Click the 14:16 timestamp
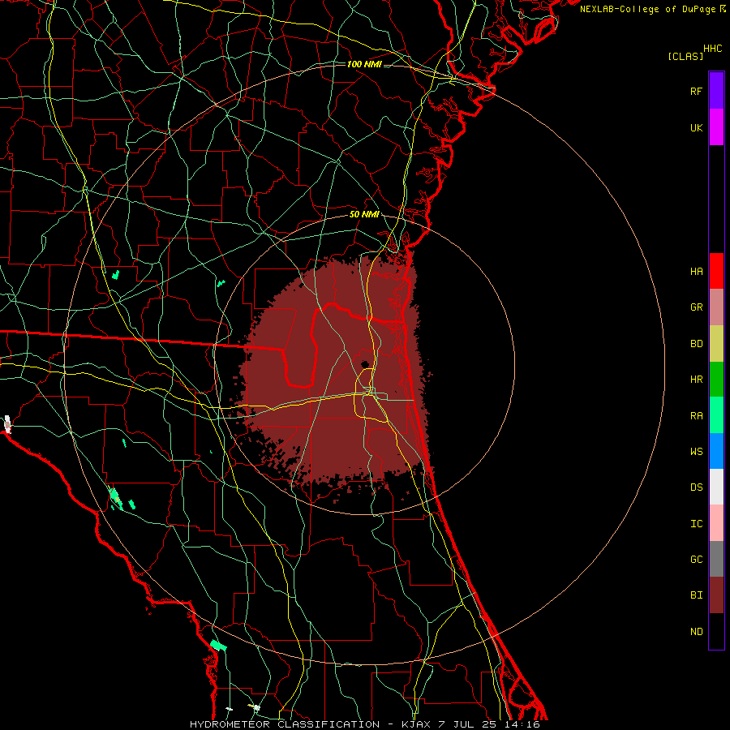 [522, 724]
